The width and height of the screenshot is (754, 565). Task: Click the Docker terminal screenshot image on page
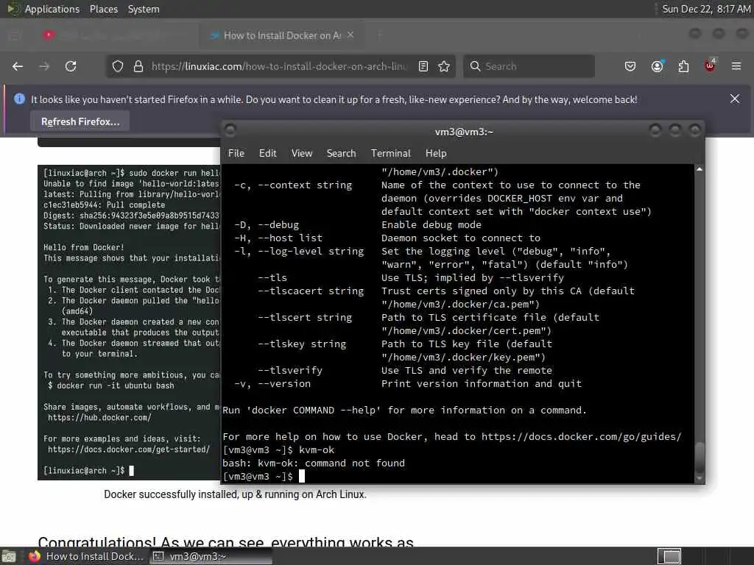pos(129,322)
